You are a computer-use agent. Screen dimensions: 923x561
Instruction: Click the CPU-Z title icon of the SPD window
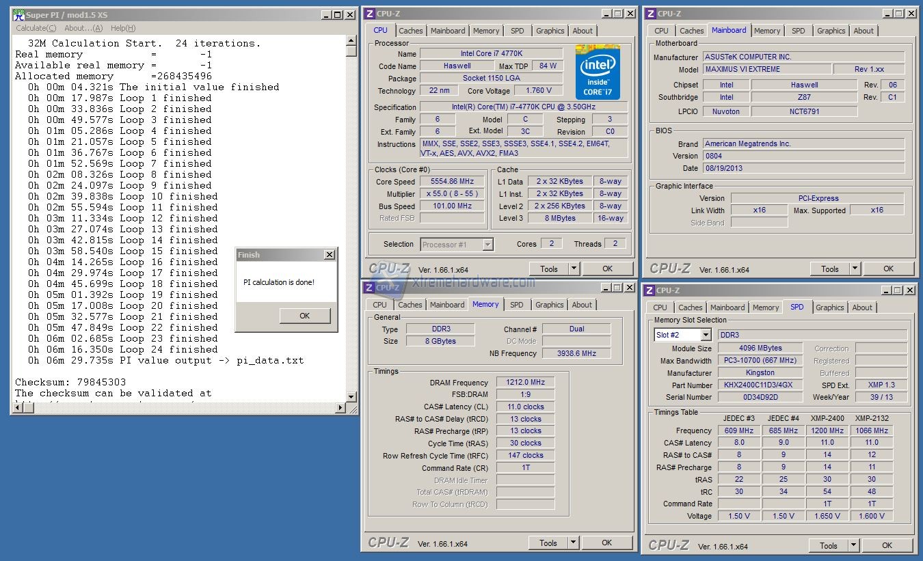[650, 290]
